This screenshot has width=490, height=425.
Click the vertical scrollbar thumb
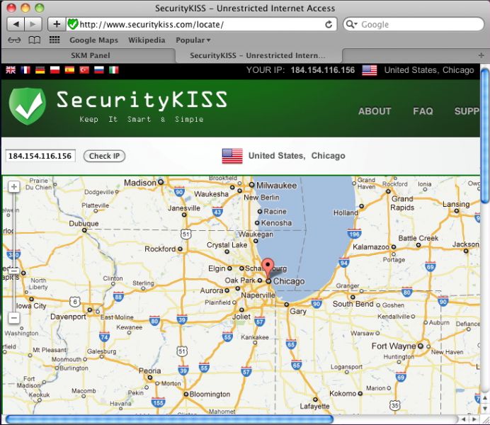pyautogui.click(x=485, y=135)
